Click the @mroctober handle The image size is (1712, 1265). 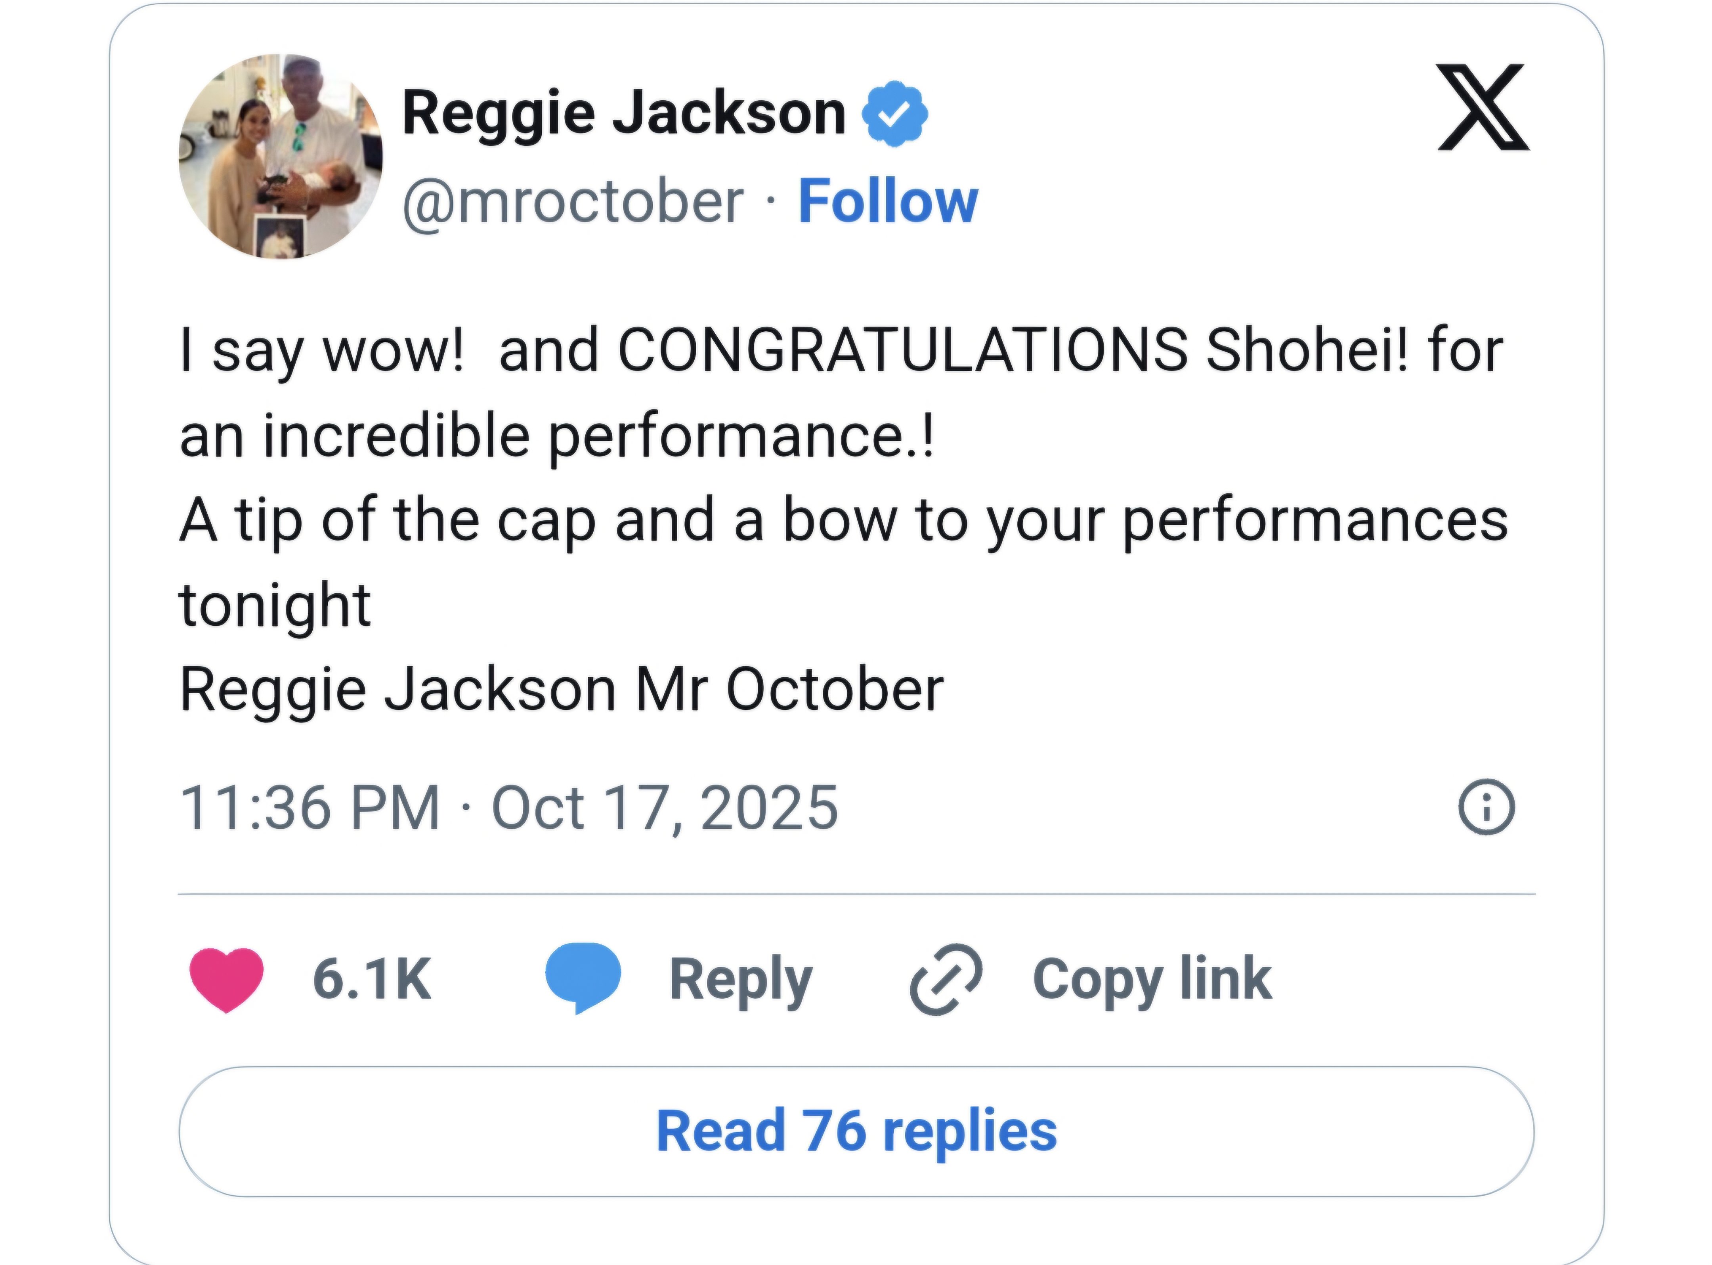(x=573, y=202)
